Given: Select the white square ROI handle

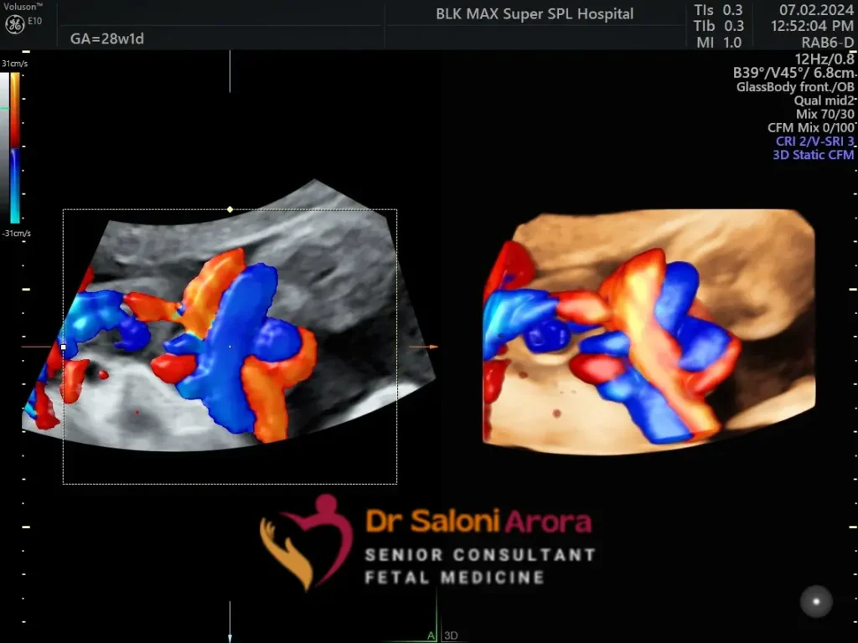Looking at the screenshot, I should pyautogui.click(x=64, y=347).
